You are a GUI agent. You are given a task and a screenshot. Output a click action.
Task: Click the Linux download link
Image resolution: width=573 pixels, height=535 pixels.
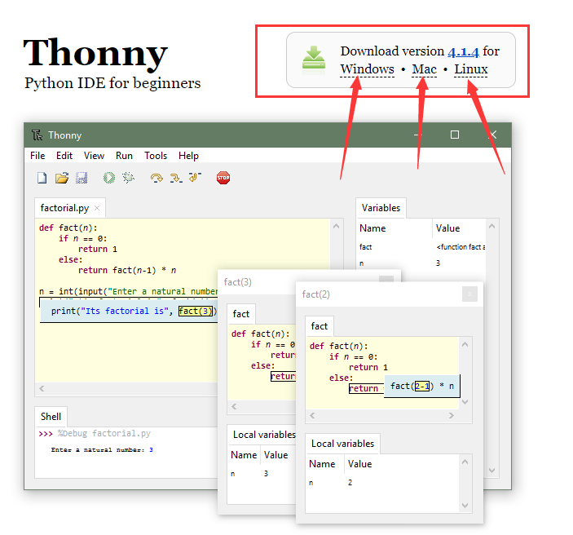pyautogui.click(x=470, y=69)
